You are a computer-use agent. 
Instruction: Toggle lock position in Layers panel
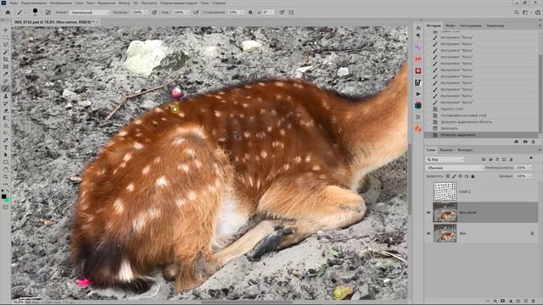tap(460, 176)
